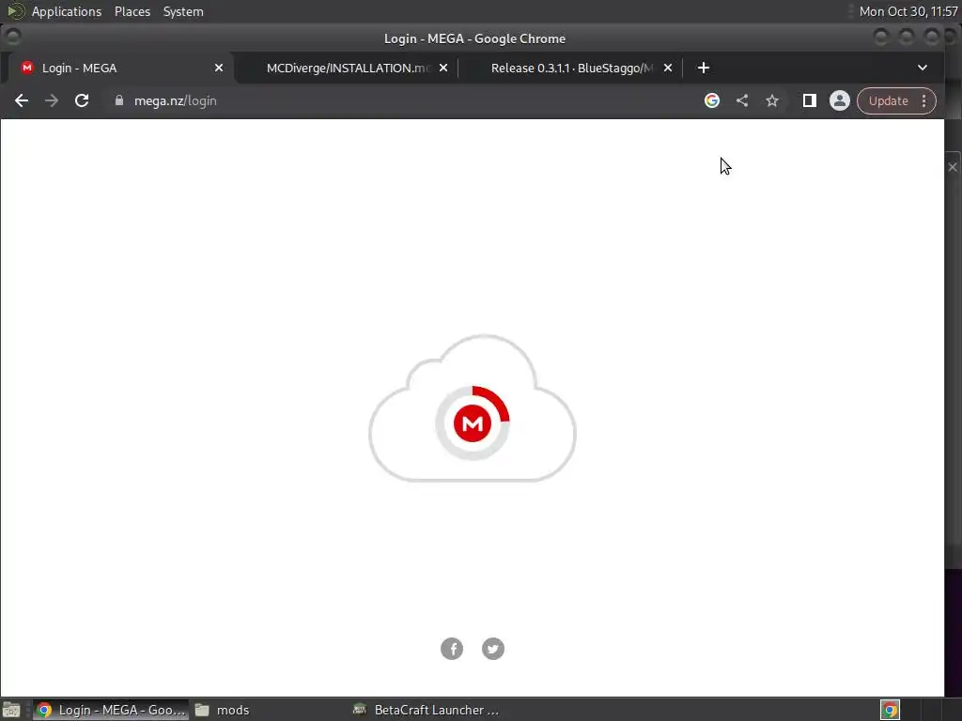Click the Update button in Chrome

coord(888,100)
